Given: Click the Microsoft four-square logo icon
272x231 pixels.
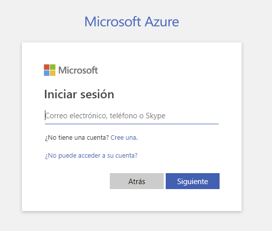Looking at the screenshot, I should [x=49, y=70].
